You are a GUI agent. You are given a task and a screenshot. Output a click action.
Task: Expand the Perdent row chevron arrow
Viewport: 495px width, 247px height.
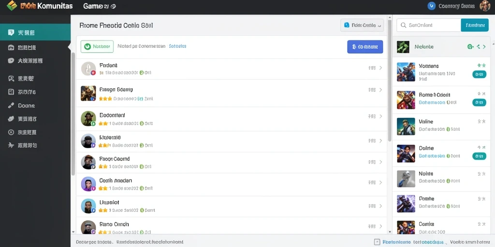(381, 68)
